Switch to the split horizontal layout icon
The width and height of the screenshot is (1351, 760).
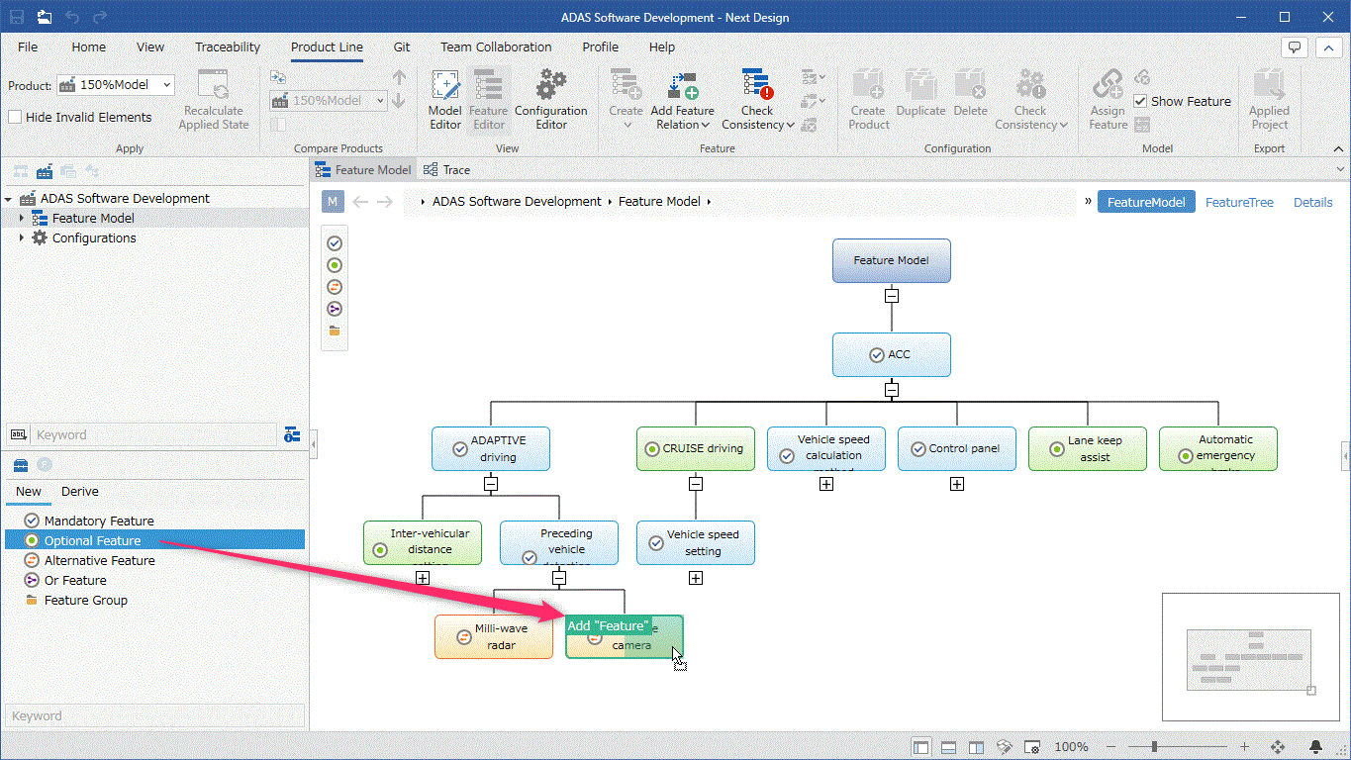click(x=948, y=747)
